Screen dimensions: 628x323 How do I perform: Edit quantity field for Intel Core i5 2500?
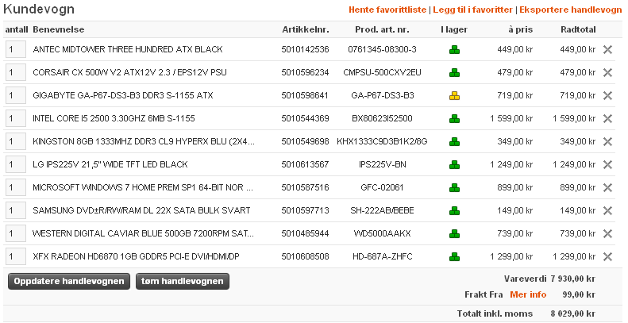(16, 118)
